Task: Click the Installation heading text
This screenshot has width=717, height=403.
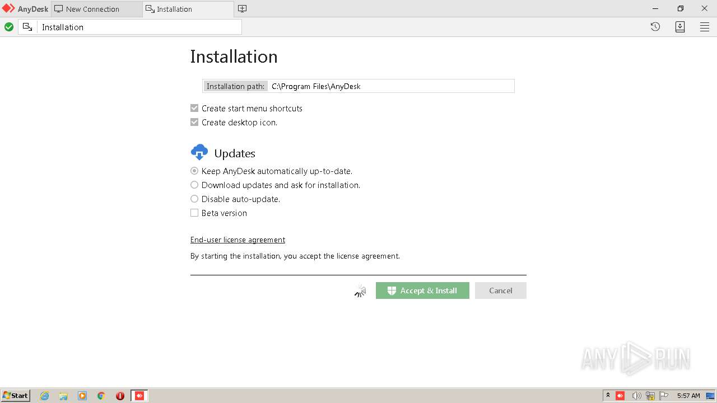Action: [234, 57]
